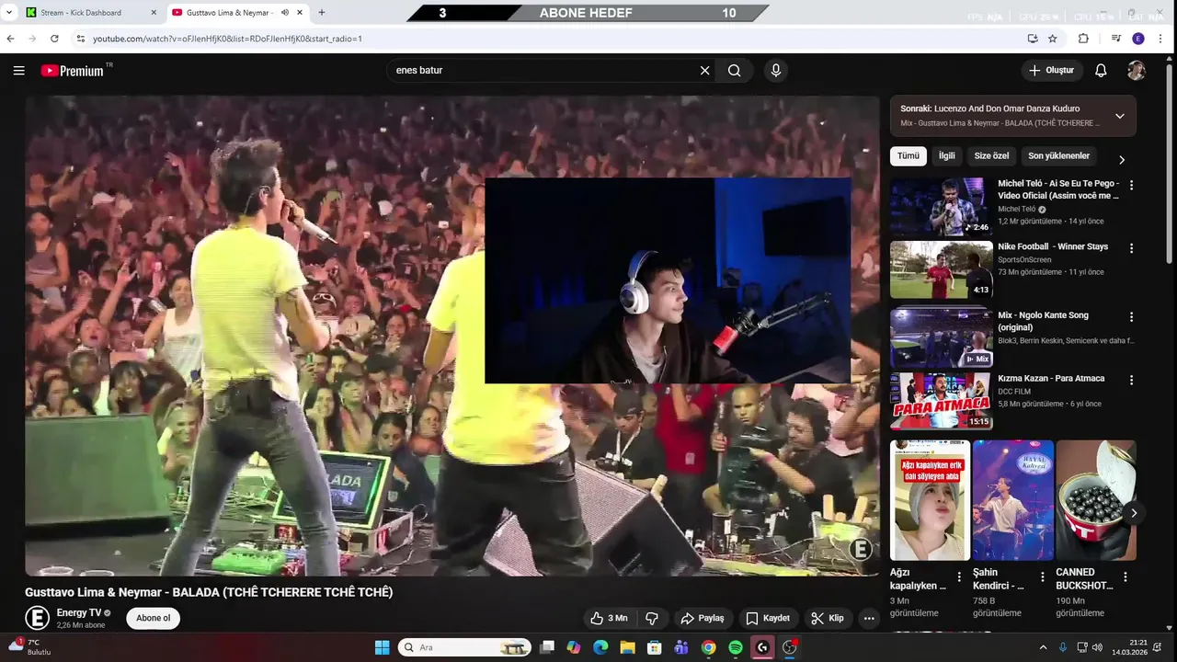Open Nike Football Winner Stays video title
The image size is (1177, 662).
coord(1053,246)
